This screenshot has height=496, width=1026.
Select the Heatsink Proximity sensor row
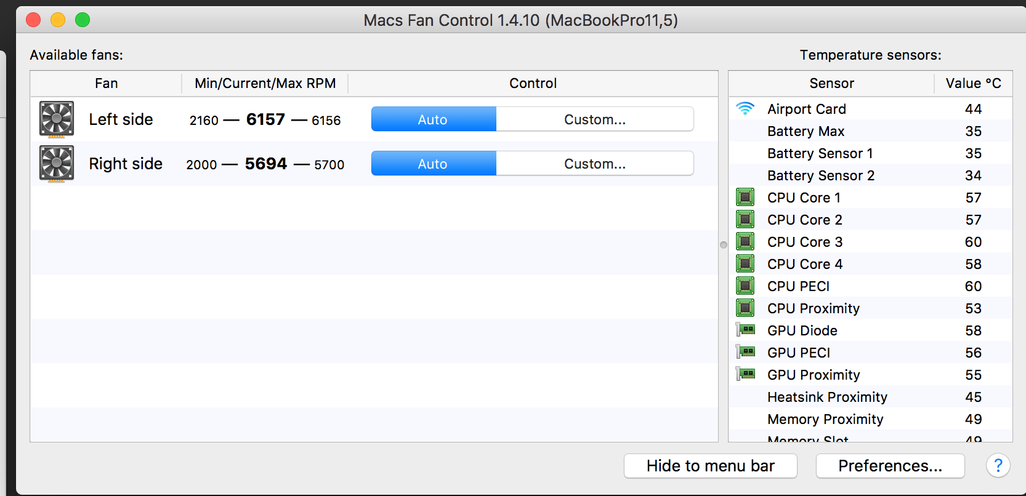click(x=870, y=397)
